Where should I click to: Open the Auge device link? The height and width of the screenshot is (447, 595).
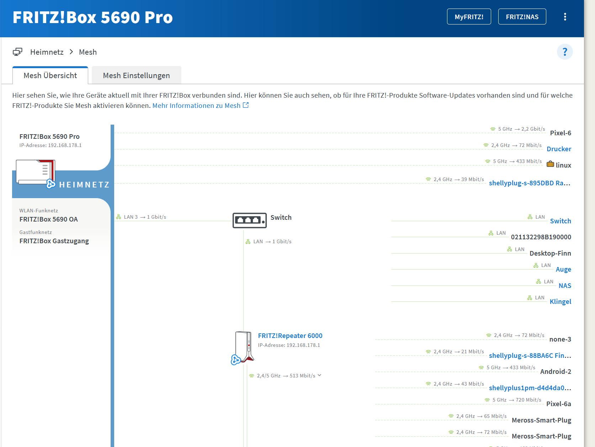(x=563, y=269)
